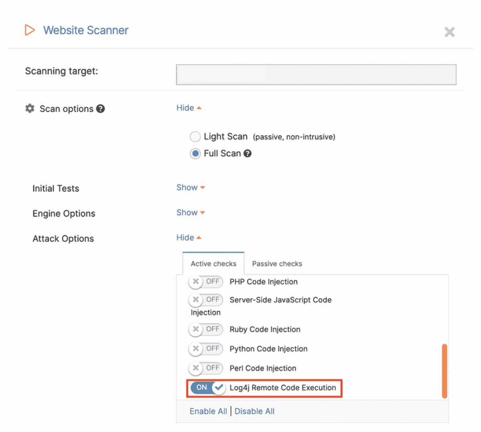This screenshot has width=481, height=432.
Task: Click the Enable All link
Action: coord(208,411)
